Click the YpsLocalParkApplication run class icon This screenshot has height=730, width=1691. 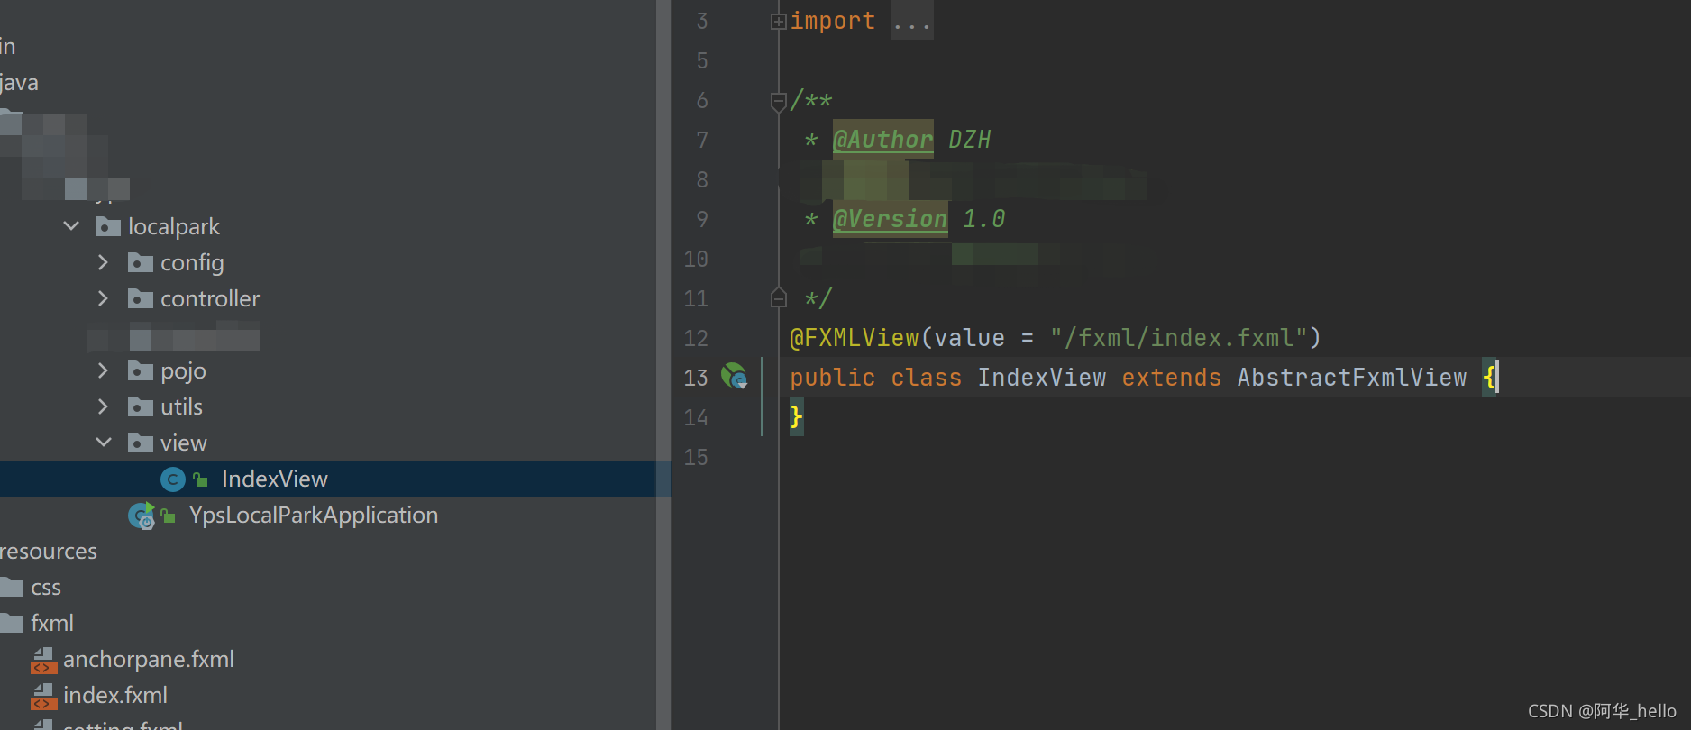142,516
